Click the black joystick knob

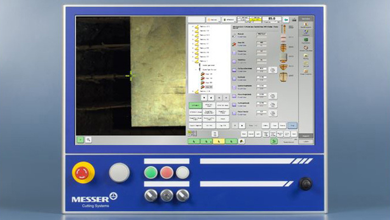pyautogui.click(x=305, y=184)
